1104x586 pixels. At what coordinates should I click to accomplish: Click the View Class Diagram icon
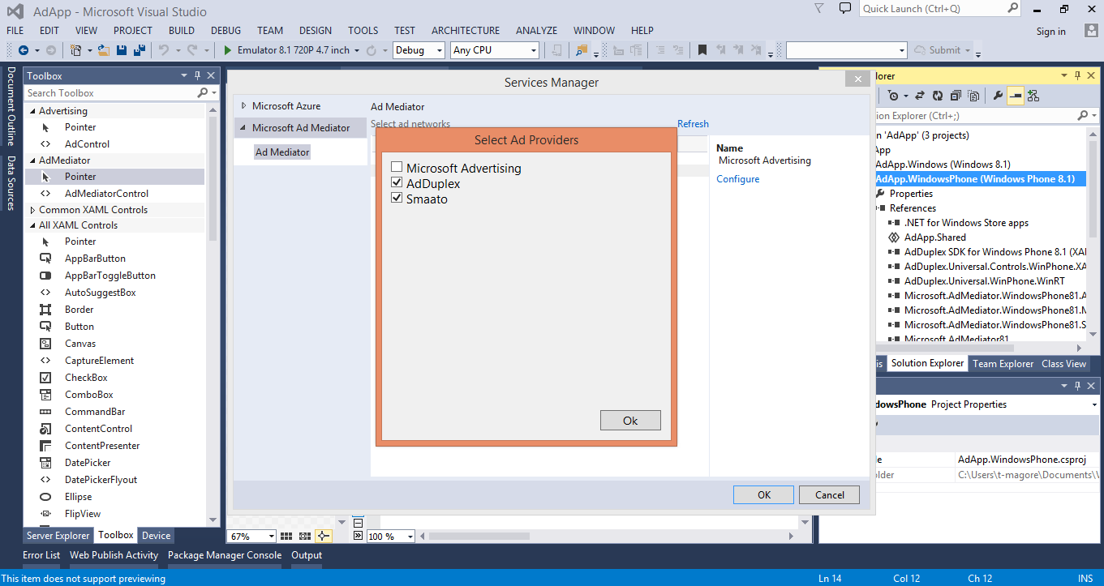[x=1033, y=96]
